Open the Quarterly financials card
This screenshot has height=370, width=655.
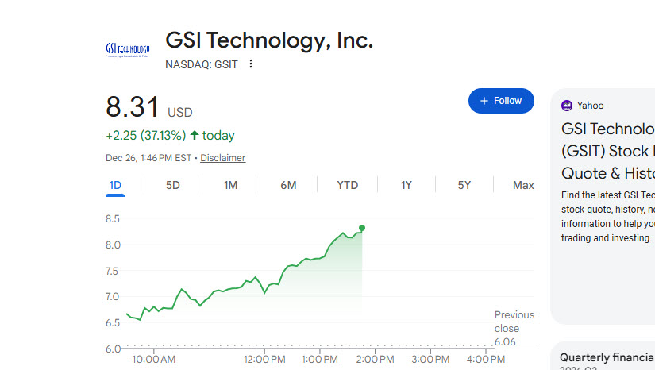tap(607, 357)
